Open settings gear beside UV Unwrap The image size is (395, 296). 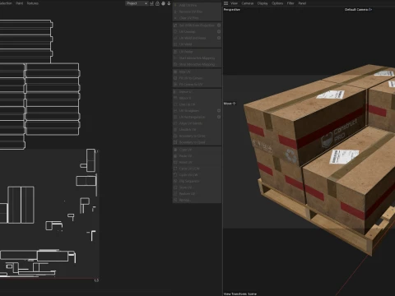point(219,31)
